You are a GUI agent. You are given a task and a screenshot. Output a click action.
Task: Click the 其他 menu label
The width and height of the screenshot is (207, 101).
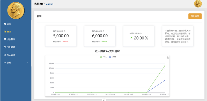[9, 63]
